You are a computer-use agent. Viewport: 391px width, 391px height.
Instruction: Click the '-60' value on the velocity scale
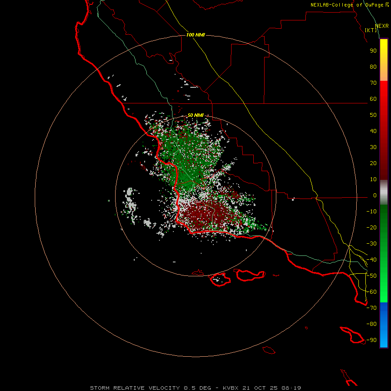click(371, 292)
